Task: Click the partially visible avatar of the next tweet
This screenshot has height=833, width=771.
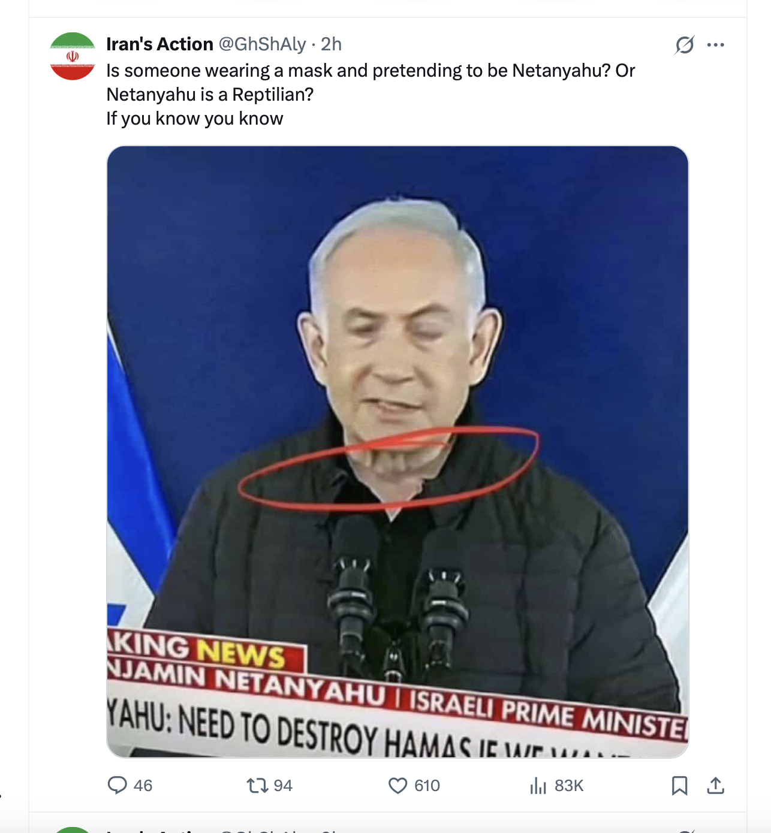Action: (73, 830)
